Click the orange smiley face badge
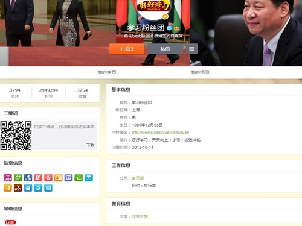This screenshot has height=226, width=302. pos(8,188)
